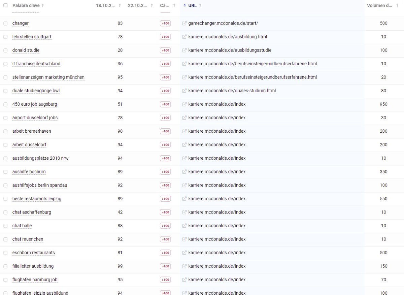This screenshot has width=404, height=295.
Task: Click help icon beside 22.10 date column
Action: coord(152,6)
